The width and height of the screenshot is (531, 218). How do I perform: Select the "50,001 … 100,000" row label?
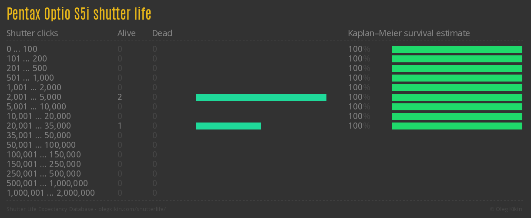[41, 145]
